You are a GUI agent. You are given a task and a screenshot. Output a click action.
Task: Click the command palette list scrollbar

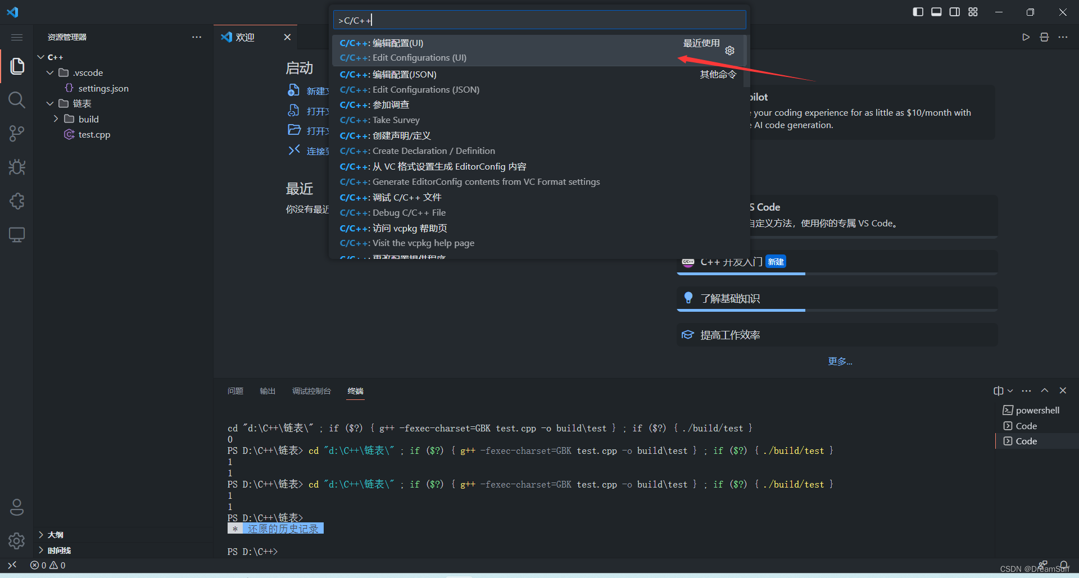(746, 61)
